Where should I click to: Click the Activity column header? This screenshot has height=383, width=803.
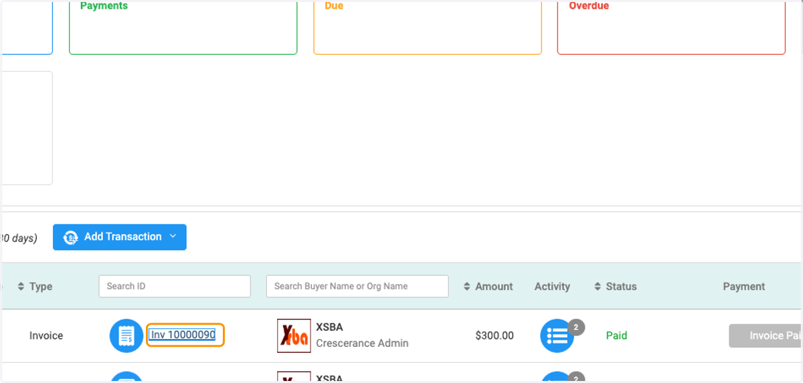552,287
